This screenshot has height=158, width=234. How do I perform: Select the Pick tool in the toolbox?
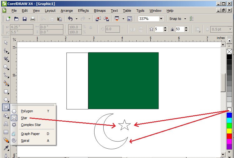click(x=6, y=43)
